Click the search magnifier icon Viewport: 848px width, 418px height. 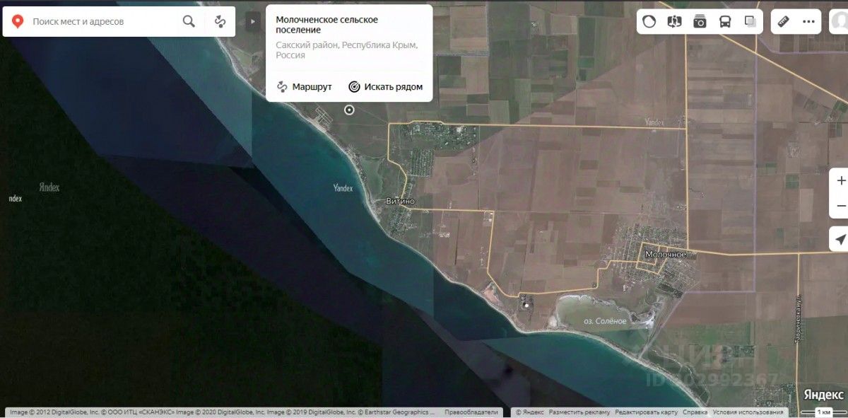click(189, 22)
